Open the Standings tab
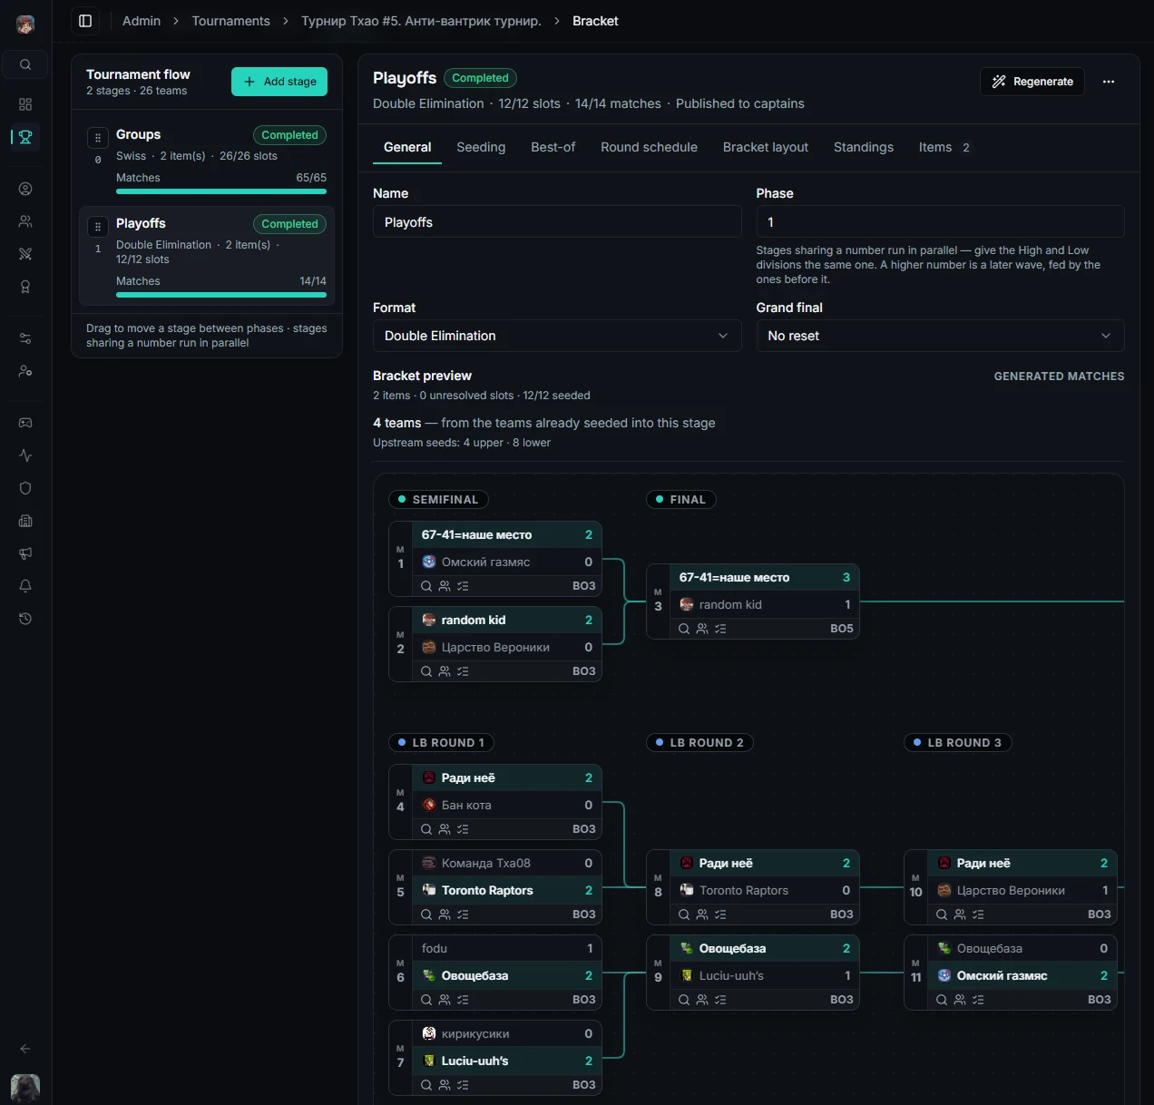The width and height of the screenshot is (1154, 1105). click(864, 147)
